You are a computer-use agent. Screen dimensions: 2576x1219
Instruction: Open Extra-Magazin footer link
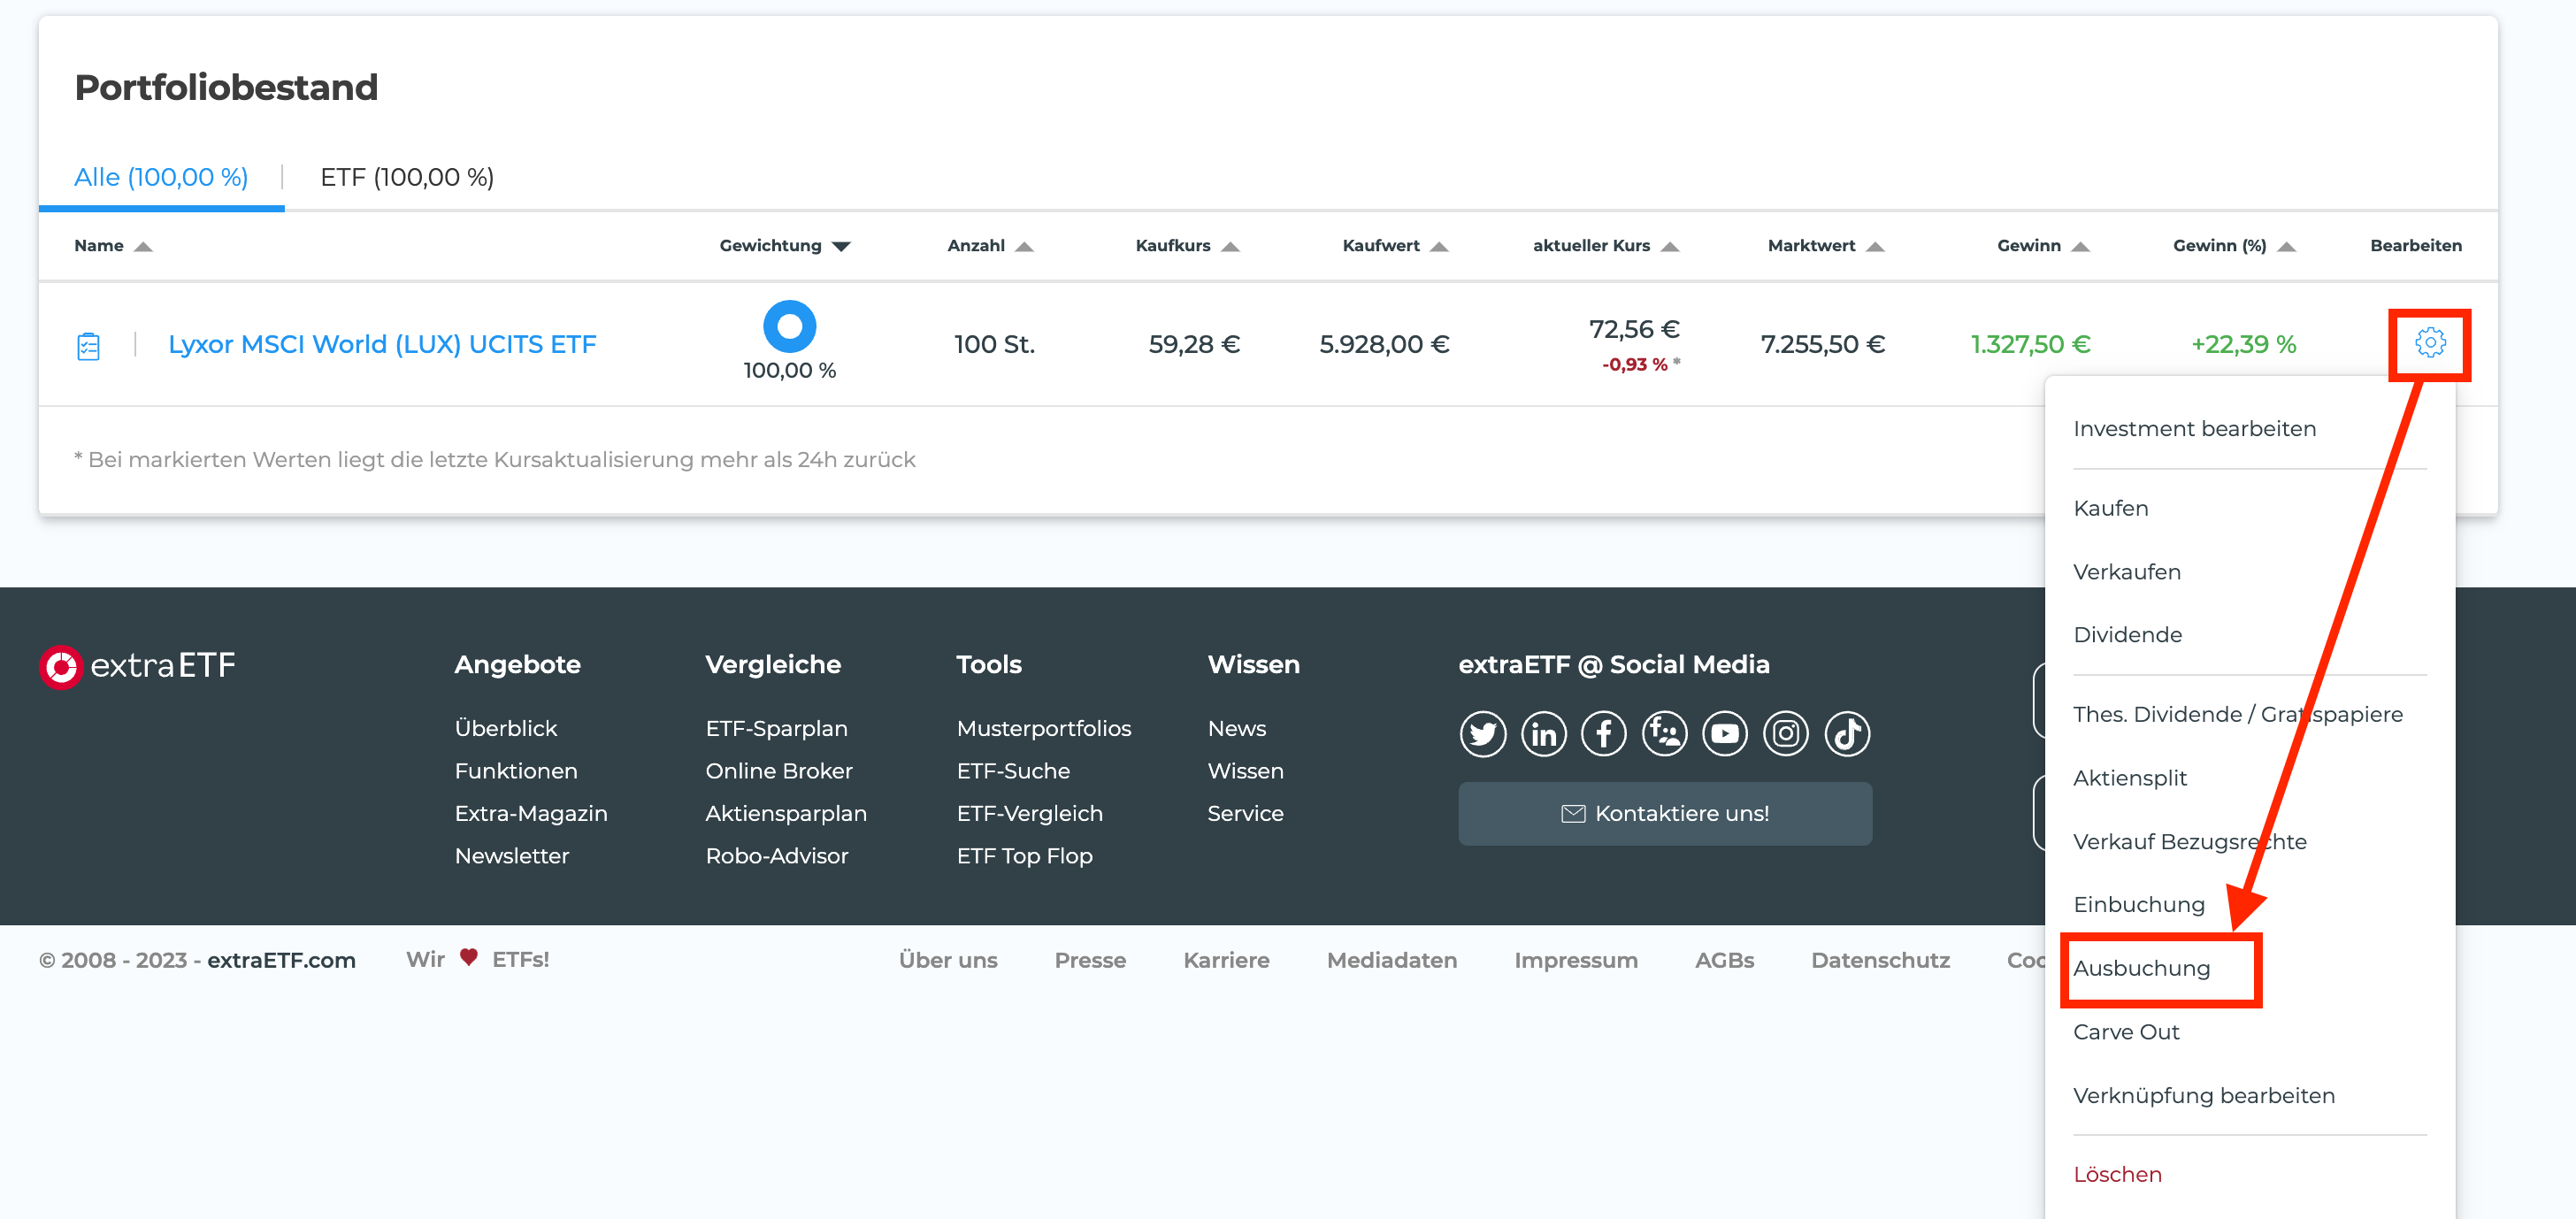530,814
